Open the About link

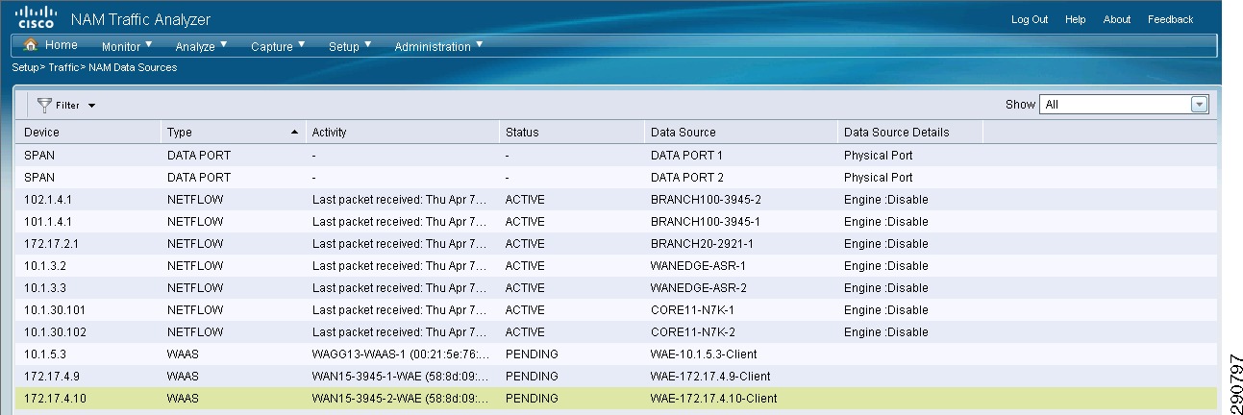pyautogui.click(x=1117, y=19)
